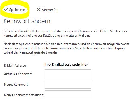Focus the Neues Kennwort bestätigen field
Viewport: 132px width, 109px height.
pyautogui.click(x=68, y=95)
